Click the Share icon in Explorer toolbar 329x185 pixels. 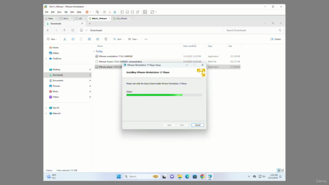click(98, 39)
